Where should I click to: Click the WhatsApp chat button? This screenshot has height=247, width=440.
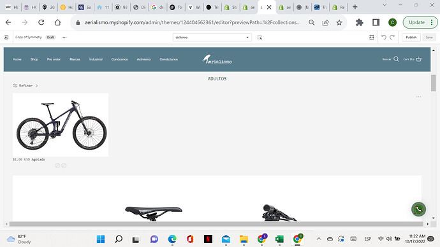coord(418,209)
